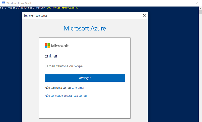The width and height of the screenshot is (202, 122).
Task: Click the PowerShell icon in the title bar
Action: (x=3, y=3)
